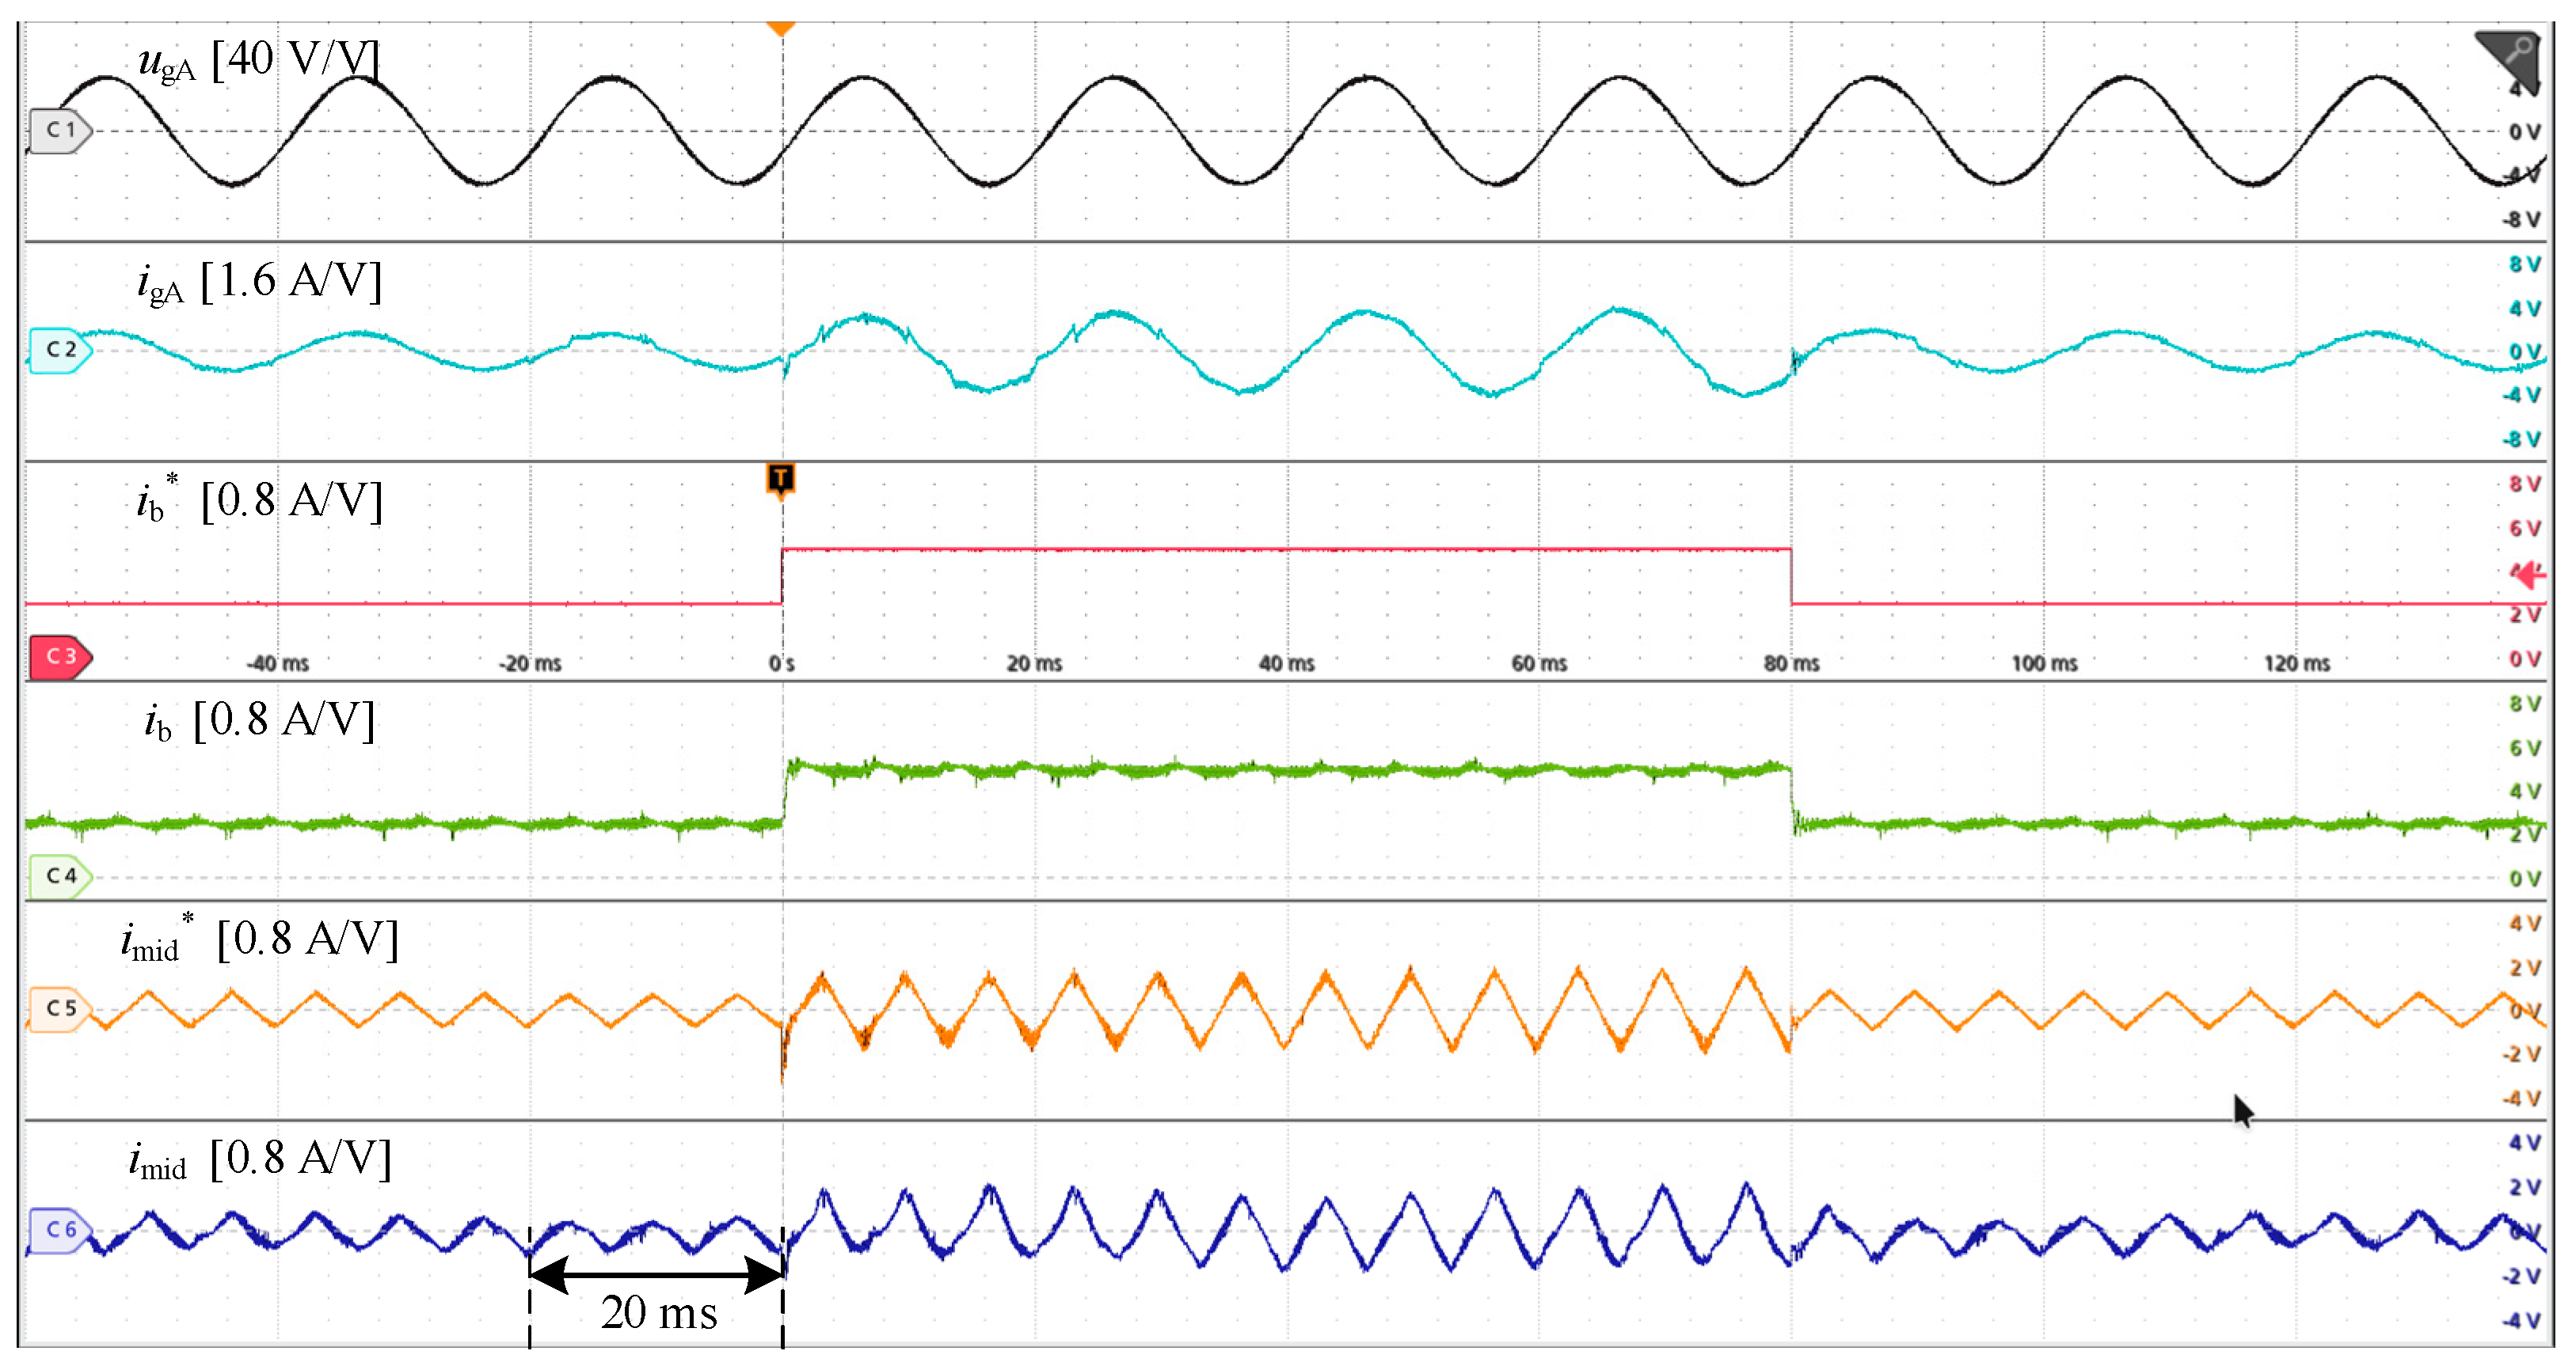Click the 80 ms time axis label

tap(1791, 663)
